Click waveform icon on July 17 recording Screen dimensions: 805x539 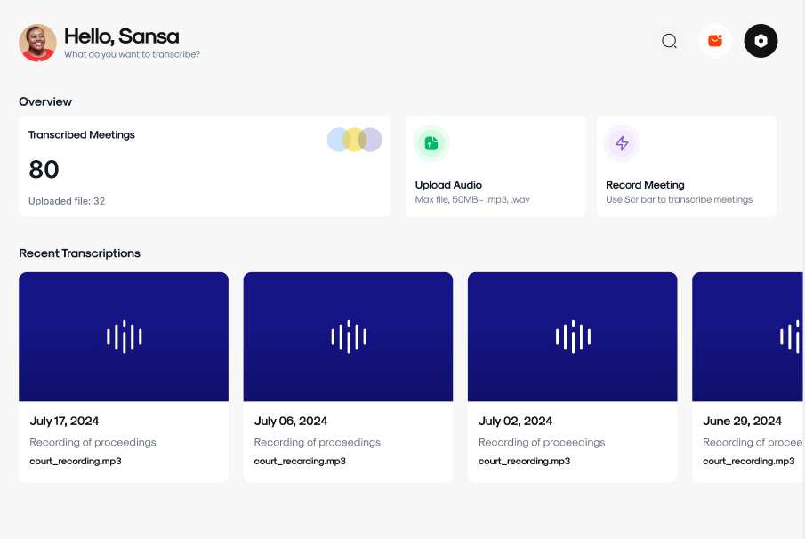click(124, 337)
